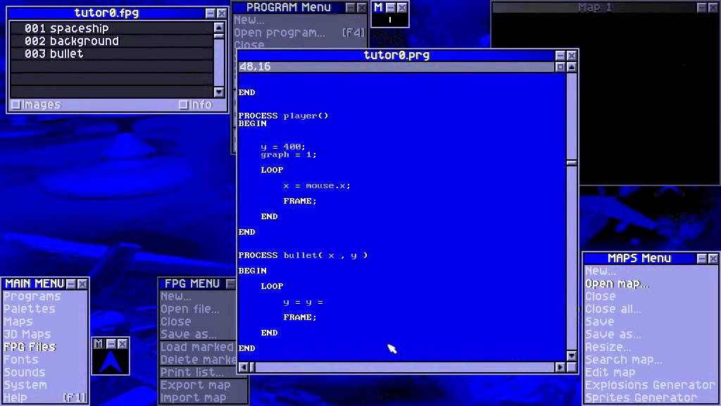Toggle the Info checkbox in tutor0.fpg
Screen dimensions: 721x406
(x=183, y=105)
